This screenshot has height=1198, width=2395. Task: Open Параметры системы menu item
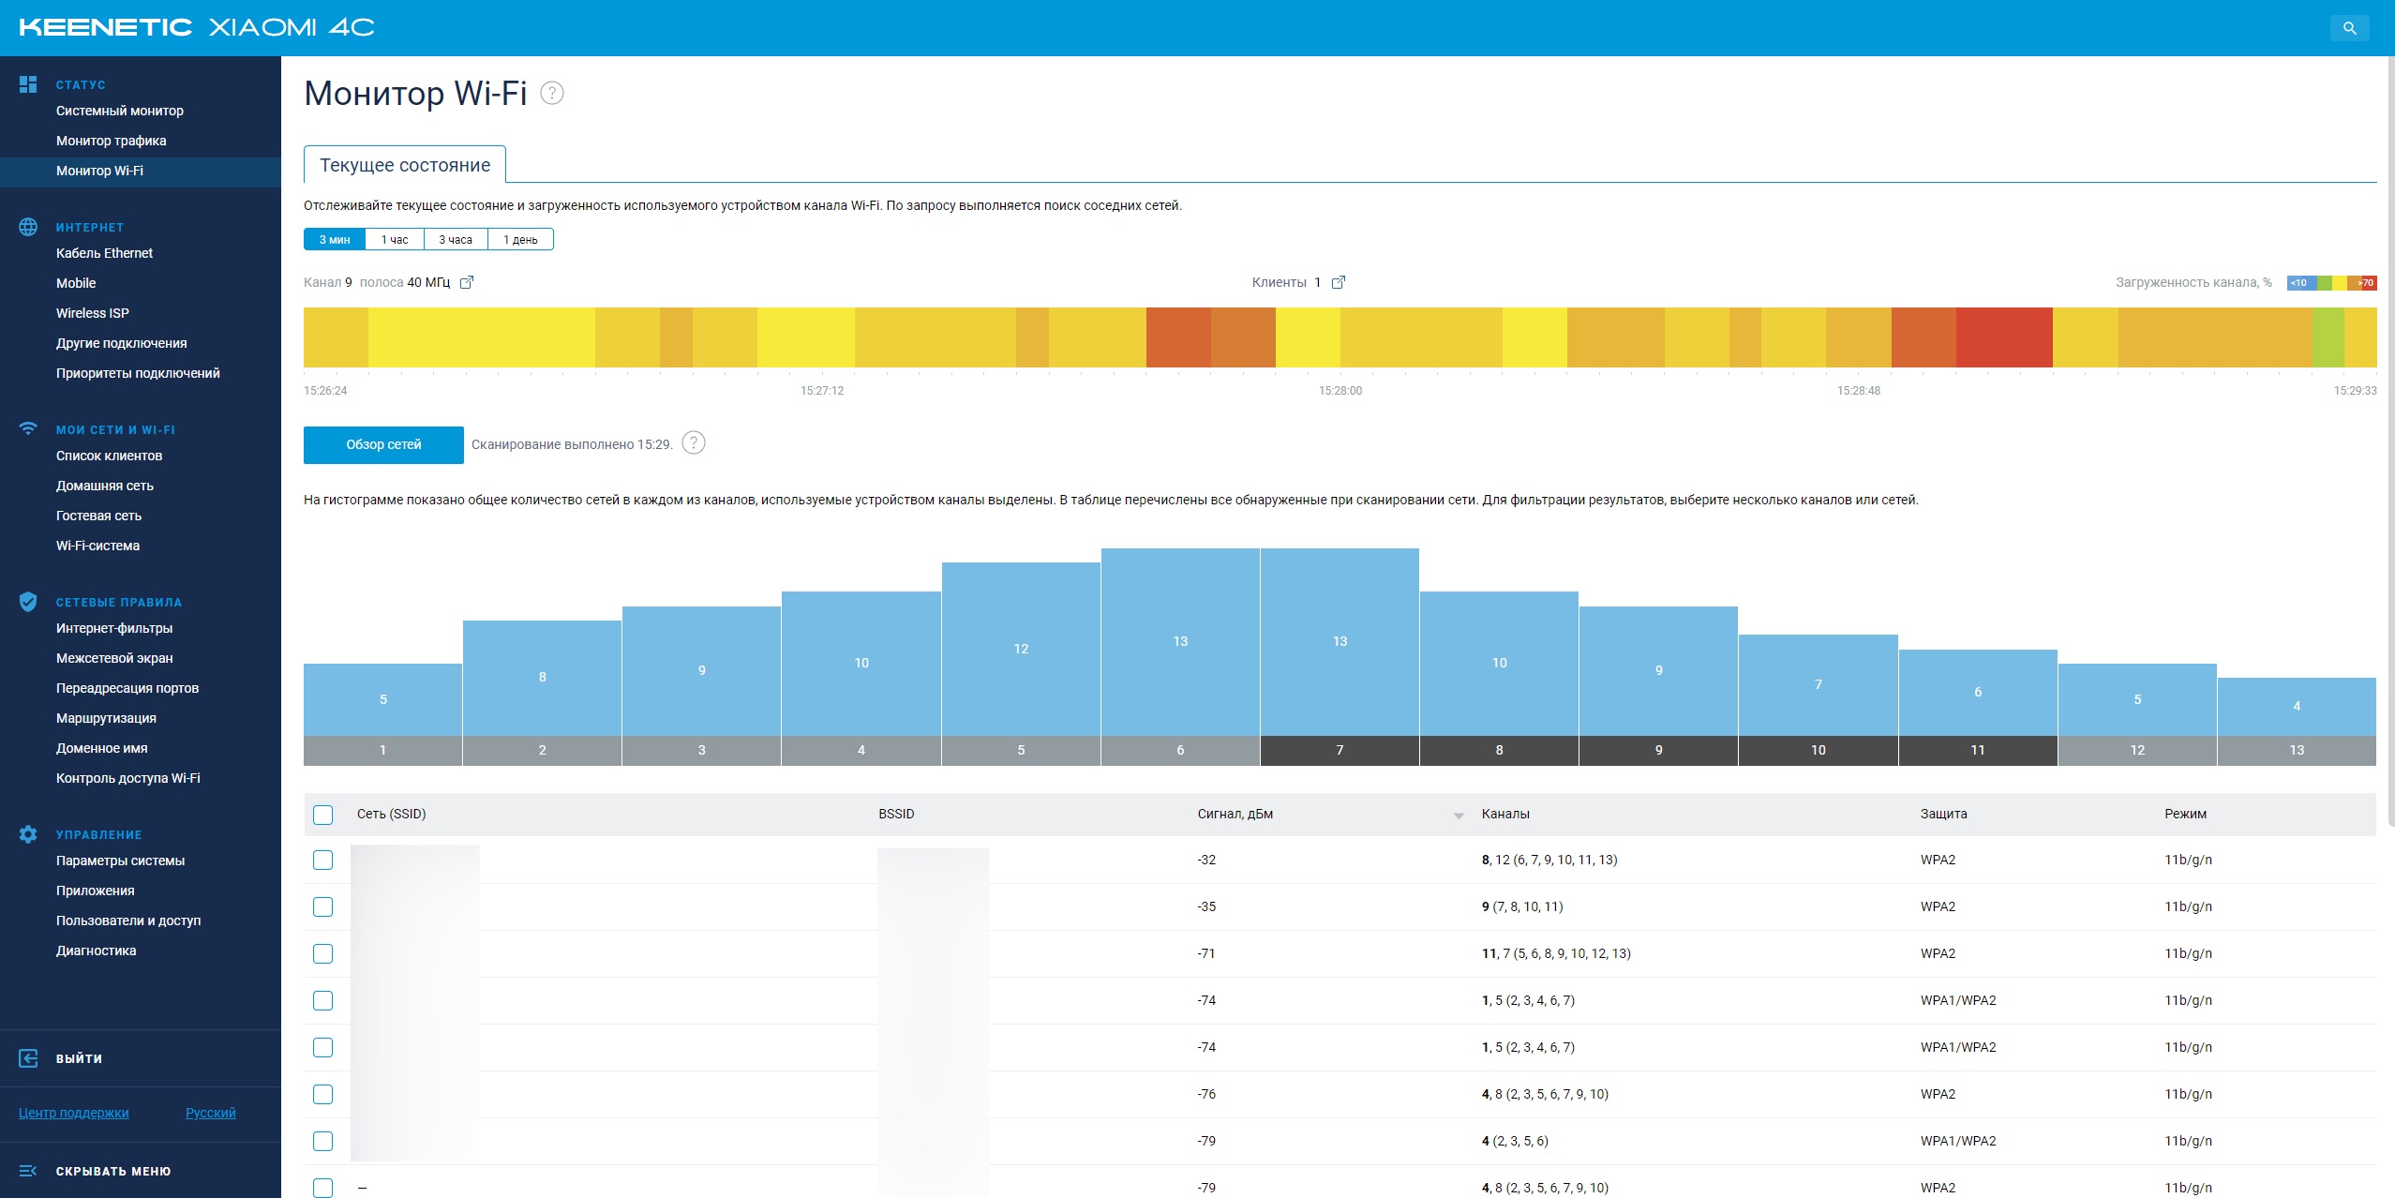tap(120, 861)
